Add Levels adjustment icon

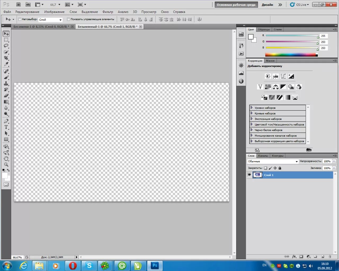click(276, 76)
